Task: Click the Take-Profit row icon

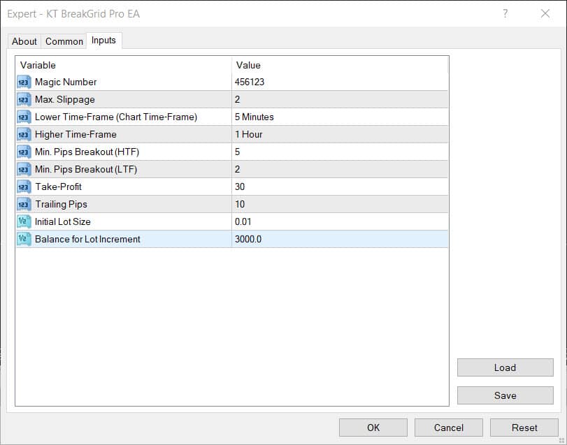Action: click(24, 187)
